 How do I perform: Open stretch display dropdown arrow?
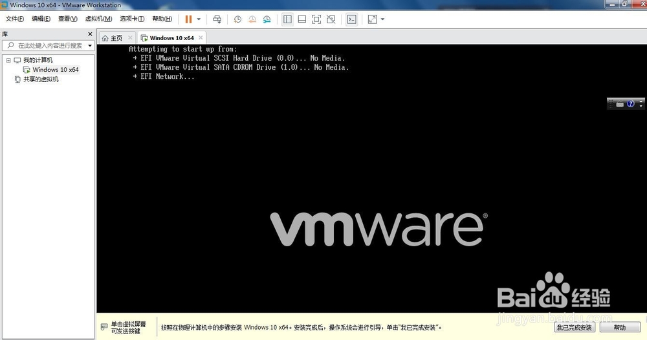[x=382, y=19]
